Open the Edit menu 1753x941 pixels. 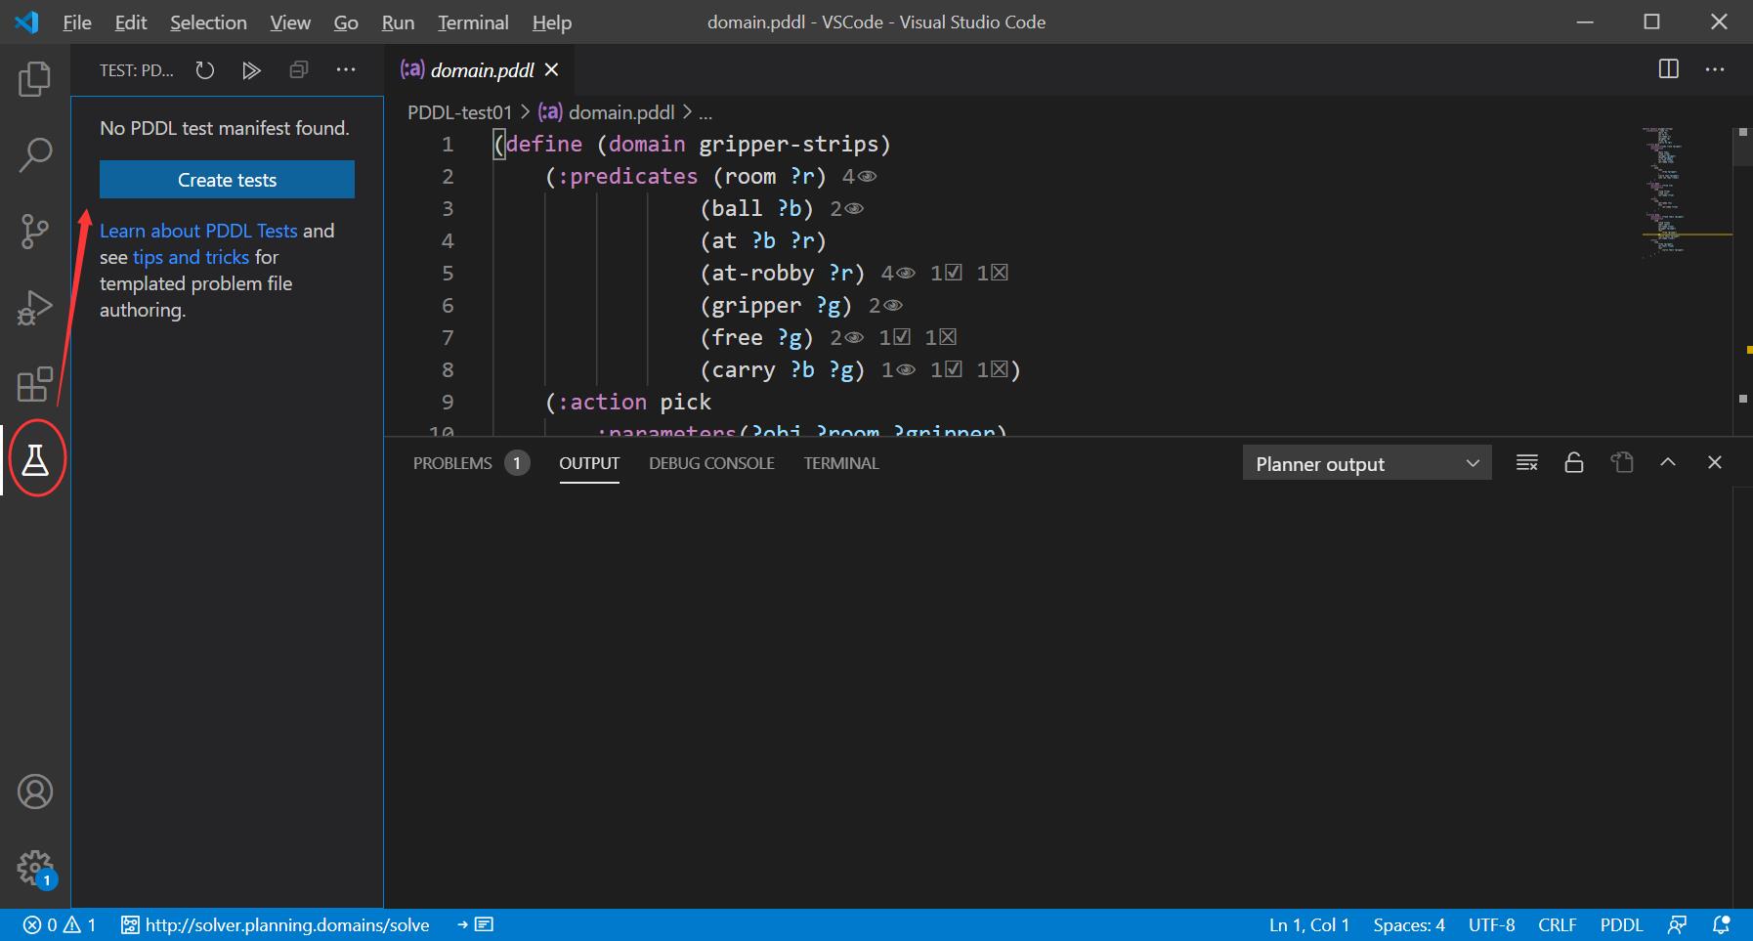(131, 22)
